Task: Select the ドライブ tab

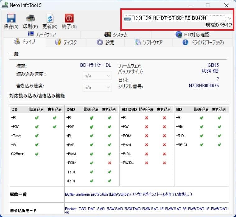Action: [x=25, y=42]
